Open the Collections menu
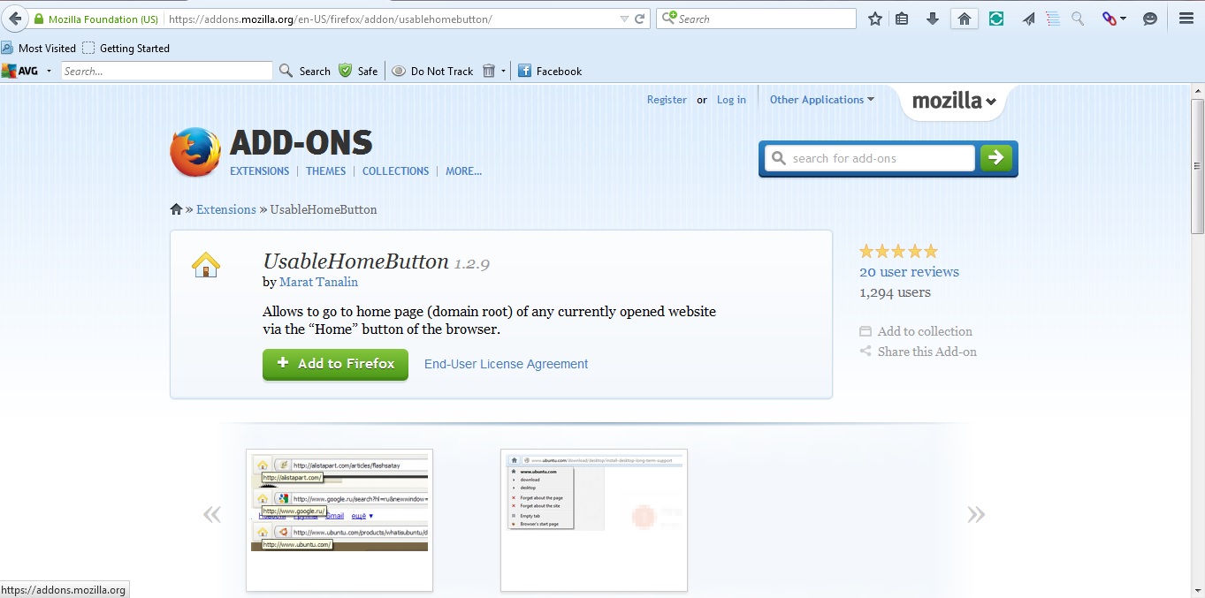Screen dimensions: 1205x598 [x=395, y=171]
